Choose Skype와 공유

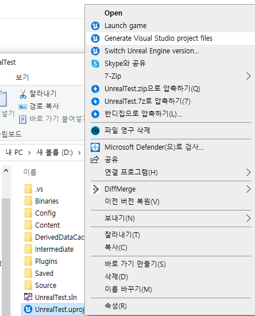coord(125,64)
